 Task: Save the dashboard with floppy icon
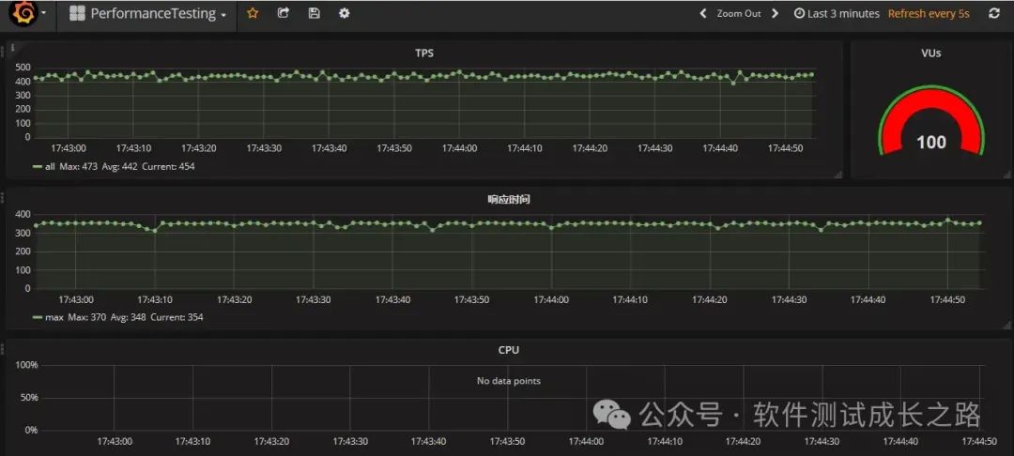pos(314,13)
